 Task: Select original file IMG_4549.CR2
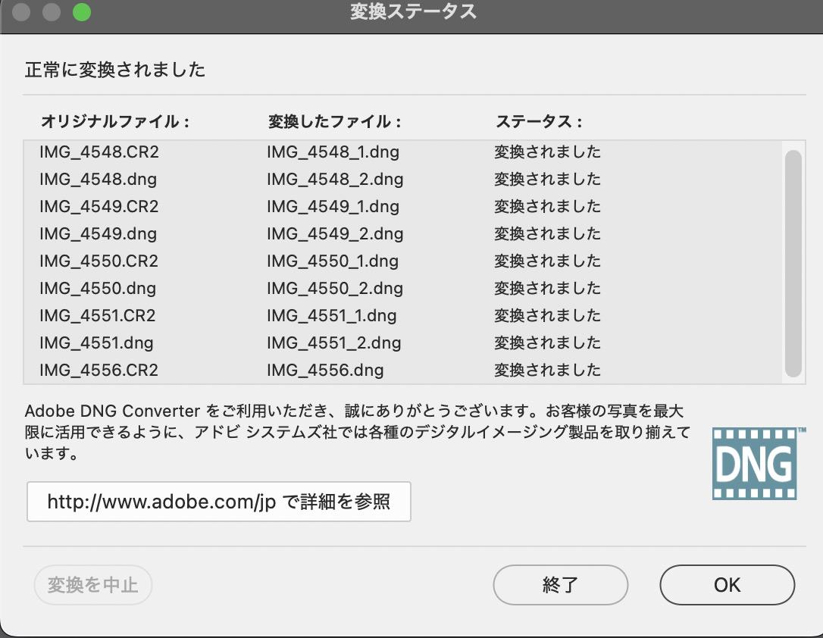tap(99, 207)
